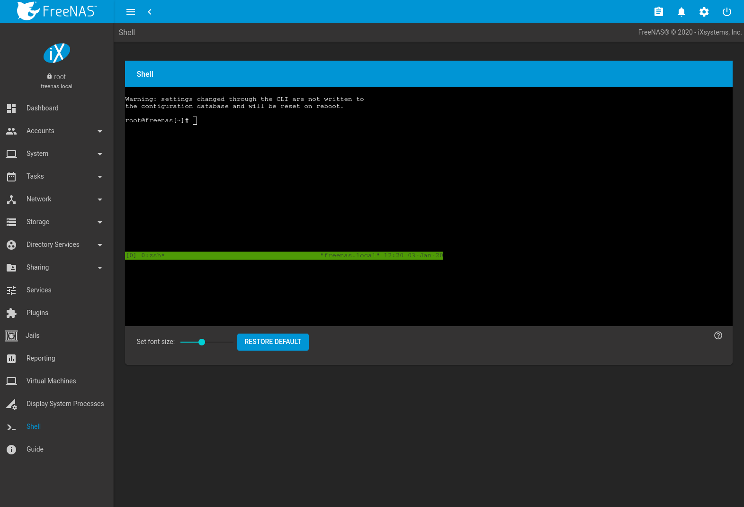Screen dimensions: 744x507
Task: Expand the Network menu arrow
Action: click(100, 199)
